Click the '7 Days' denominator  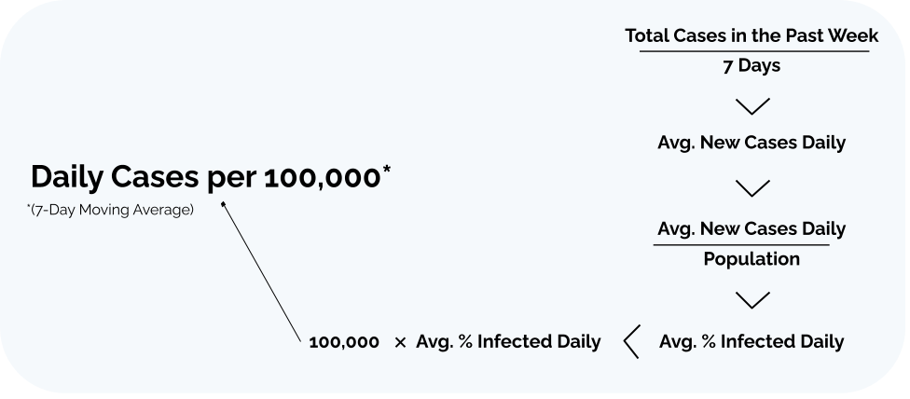pyautogui.click(x=751, y=65)
